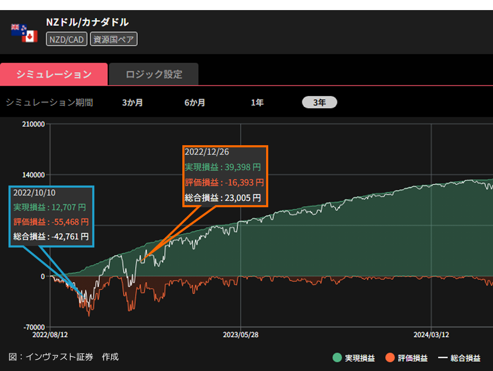The height and width of the screenshot is (371, 493).
Task: Click the 210000 y-axis label
Action: pos(33,124)
